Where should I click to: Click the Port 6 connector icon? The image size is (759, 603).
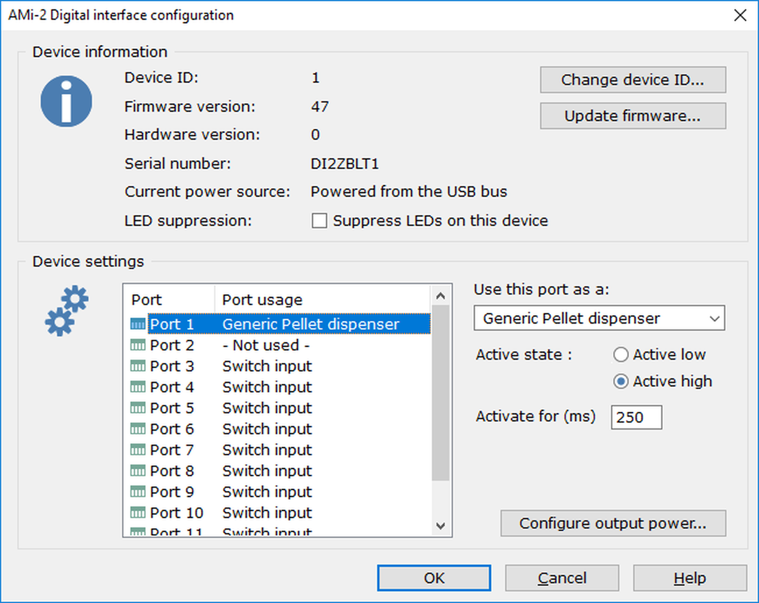(138, 429)
